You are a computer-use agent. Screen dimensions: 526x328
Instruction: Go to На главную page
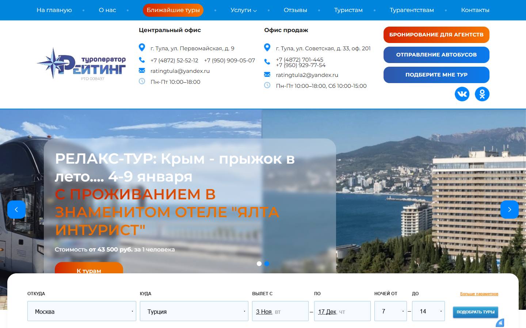(54, 10)
